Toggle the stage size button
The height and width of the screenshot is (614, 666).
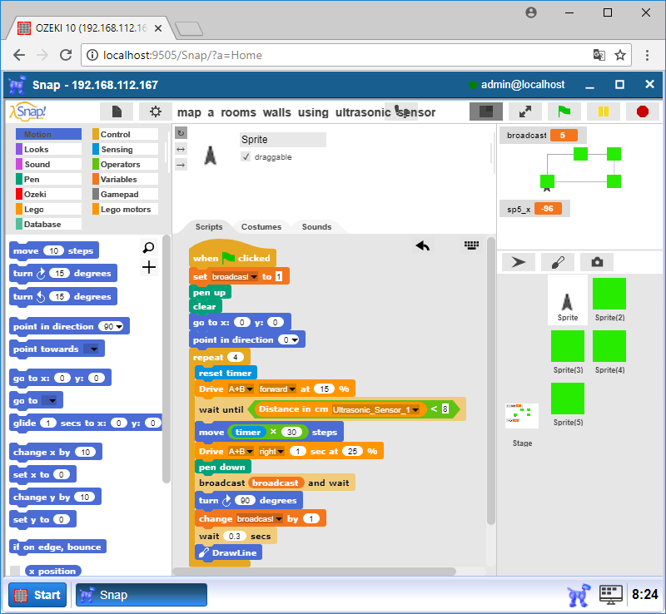click(x=486, y=111)
